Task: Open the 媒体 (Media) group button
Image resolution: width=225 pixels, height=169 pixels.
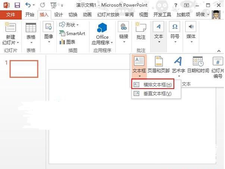Action: pos(191,33)
